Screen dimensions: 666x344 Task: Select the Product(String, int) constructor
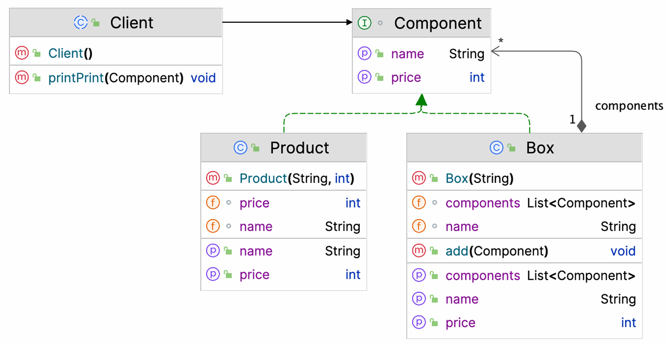point(296,178)
